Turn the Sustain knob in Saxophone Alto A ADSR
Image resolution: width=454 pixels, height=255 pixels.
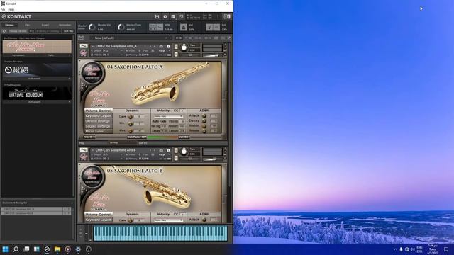(x=204, y=126)
